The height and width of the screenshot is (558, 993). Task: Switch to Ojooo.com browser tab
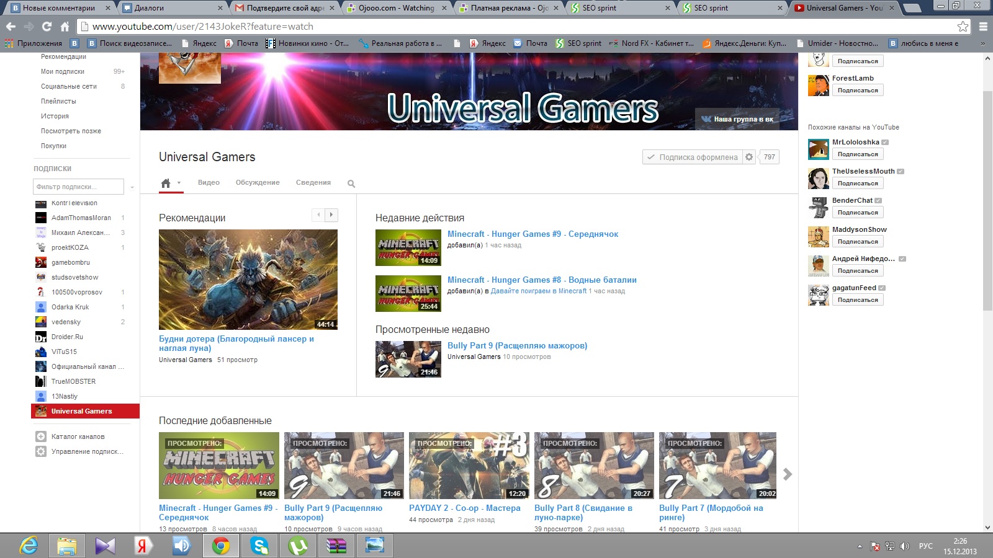396,8
